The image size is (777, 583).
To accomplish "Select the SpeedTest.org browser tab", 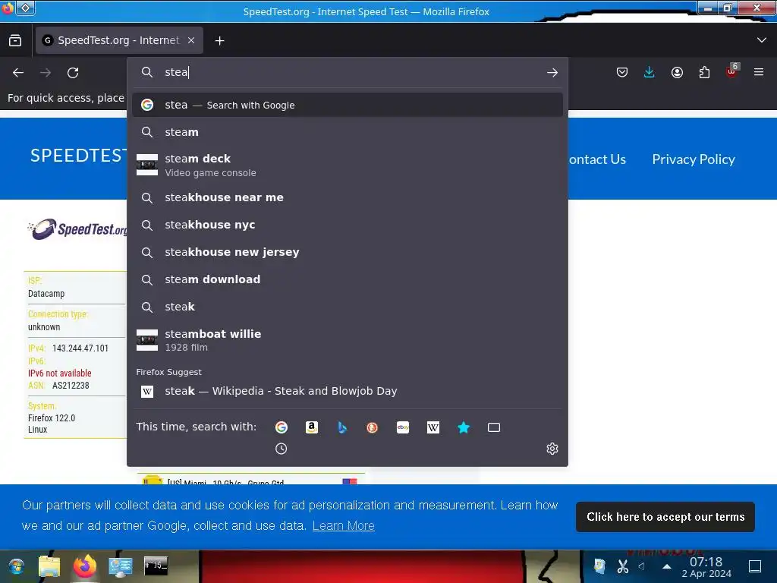I will 119,40.
